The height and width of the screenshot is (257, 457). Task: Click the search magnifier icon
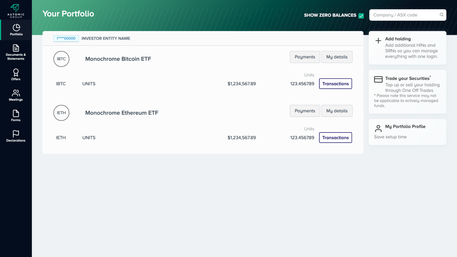pos(441,15)
